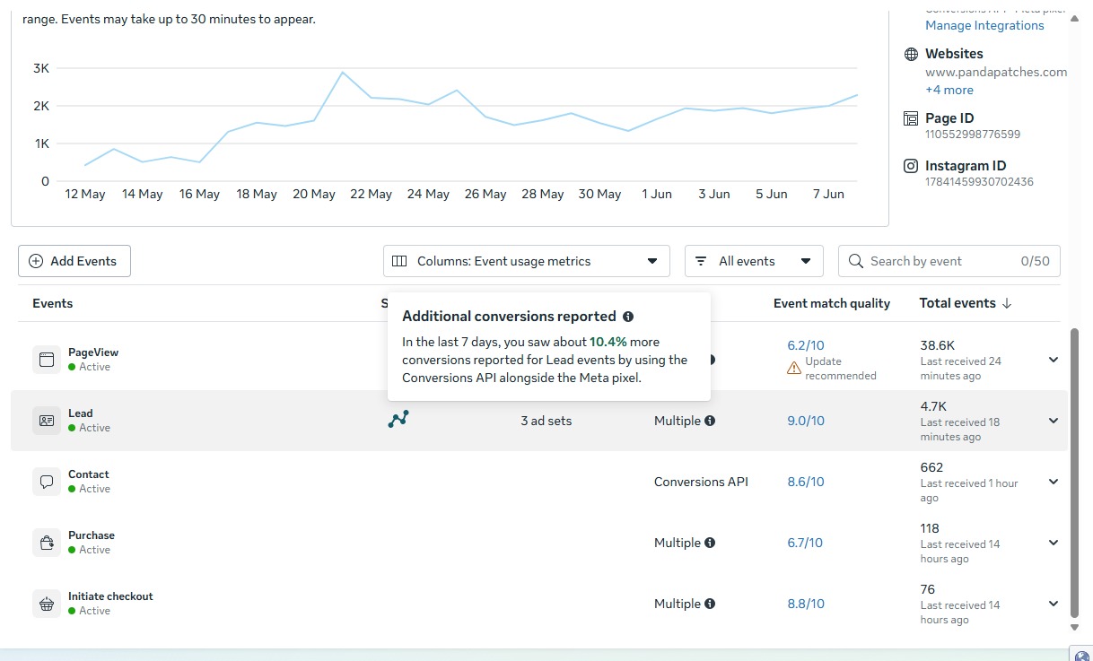
Task: Click the 10.4% figure in tooltip
Action: [608, 342]
